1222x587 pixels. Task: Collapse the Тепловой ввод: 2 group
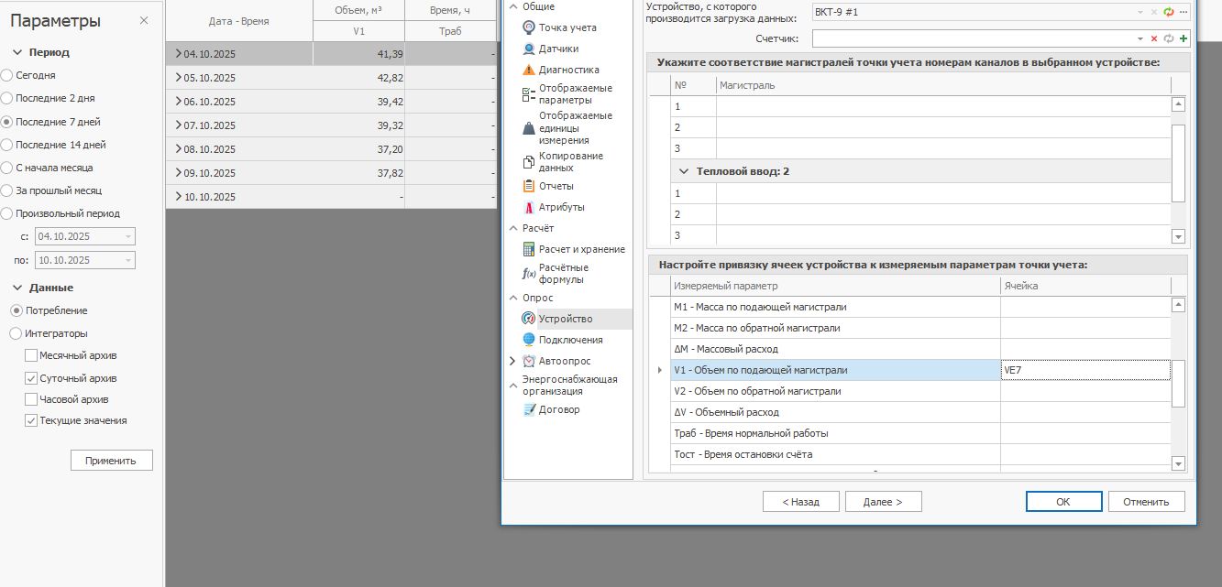point(684,171)
